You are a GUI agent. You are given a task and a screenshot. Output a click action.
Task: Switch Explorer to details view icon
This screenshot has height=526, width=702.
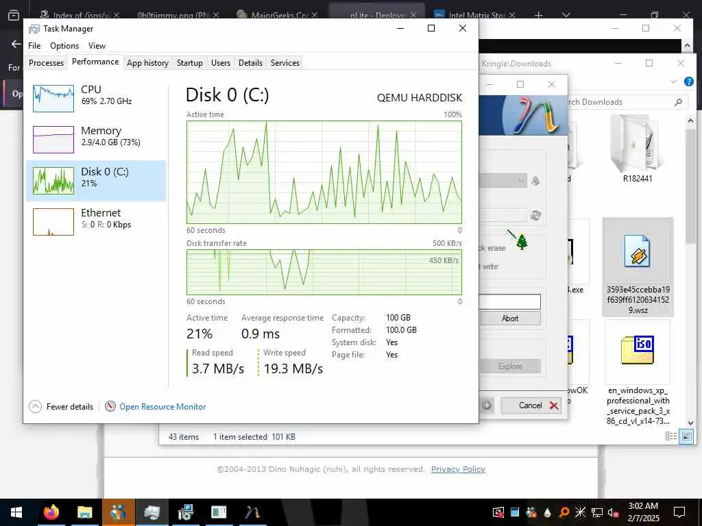670,436
